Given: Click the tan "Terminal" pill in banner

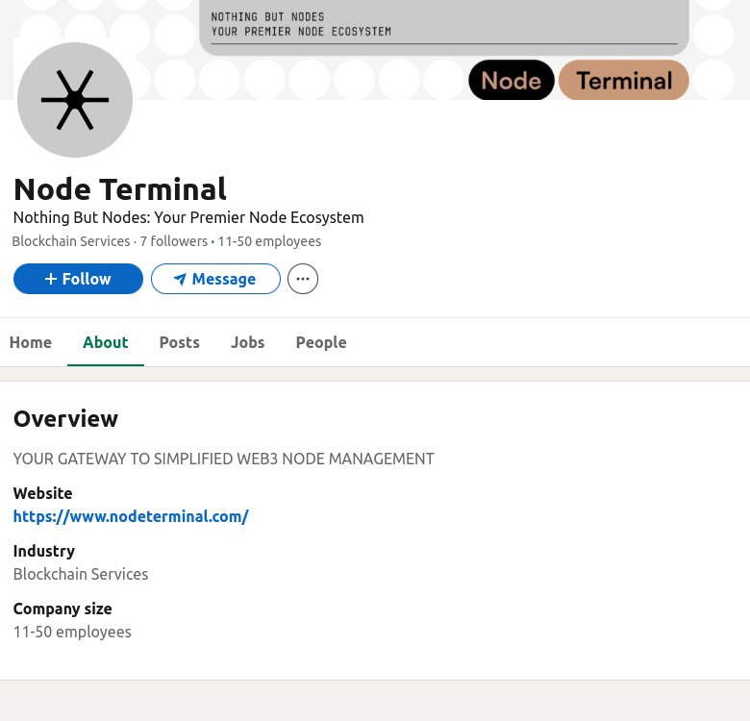Looking at the screenshot, I should coord(623,81).
